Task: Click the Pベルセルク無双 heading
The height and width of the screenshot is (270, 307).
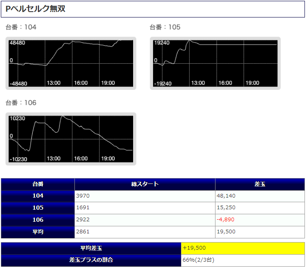Action: 35,9
